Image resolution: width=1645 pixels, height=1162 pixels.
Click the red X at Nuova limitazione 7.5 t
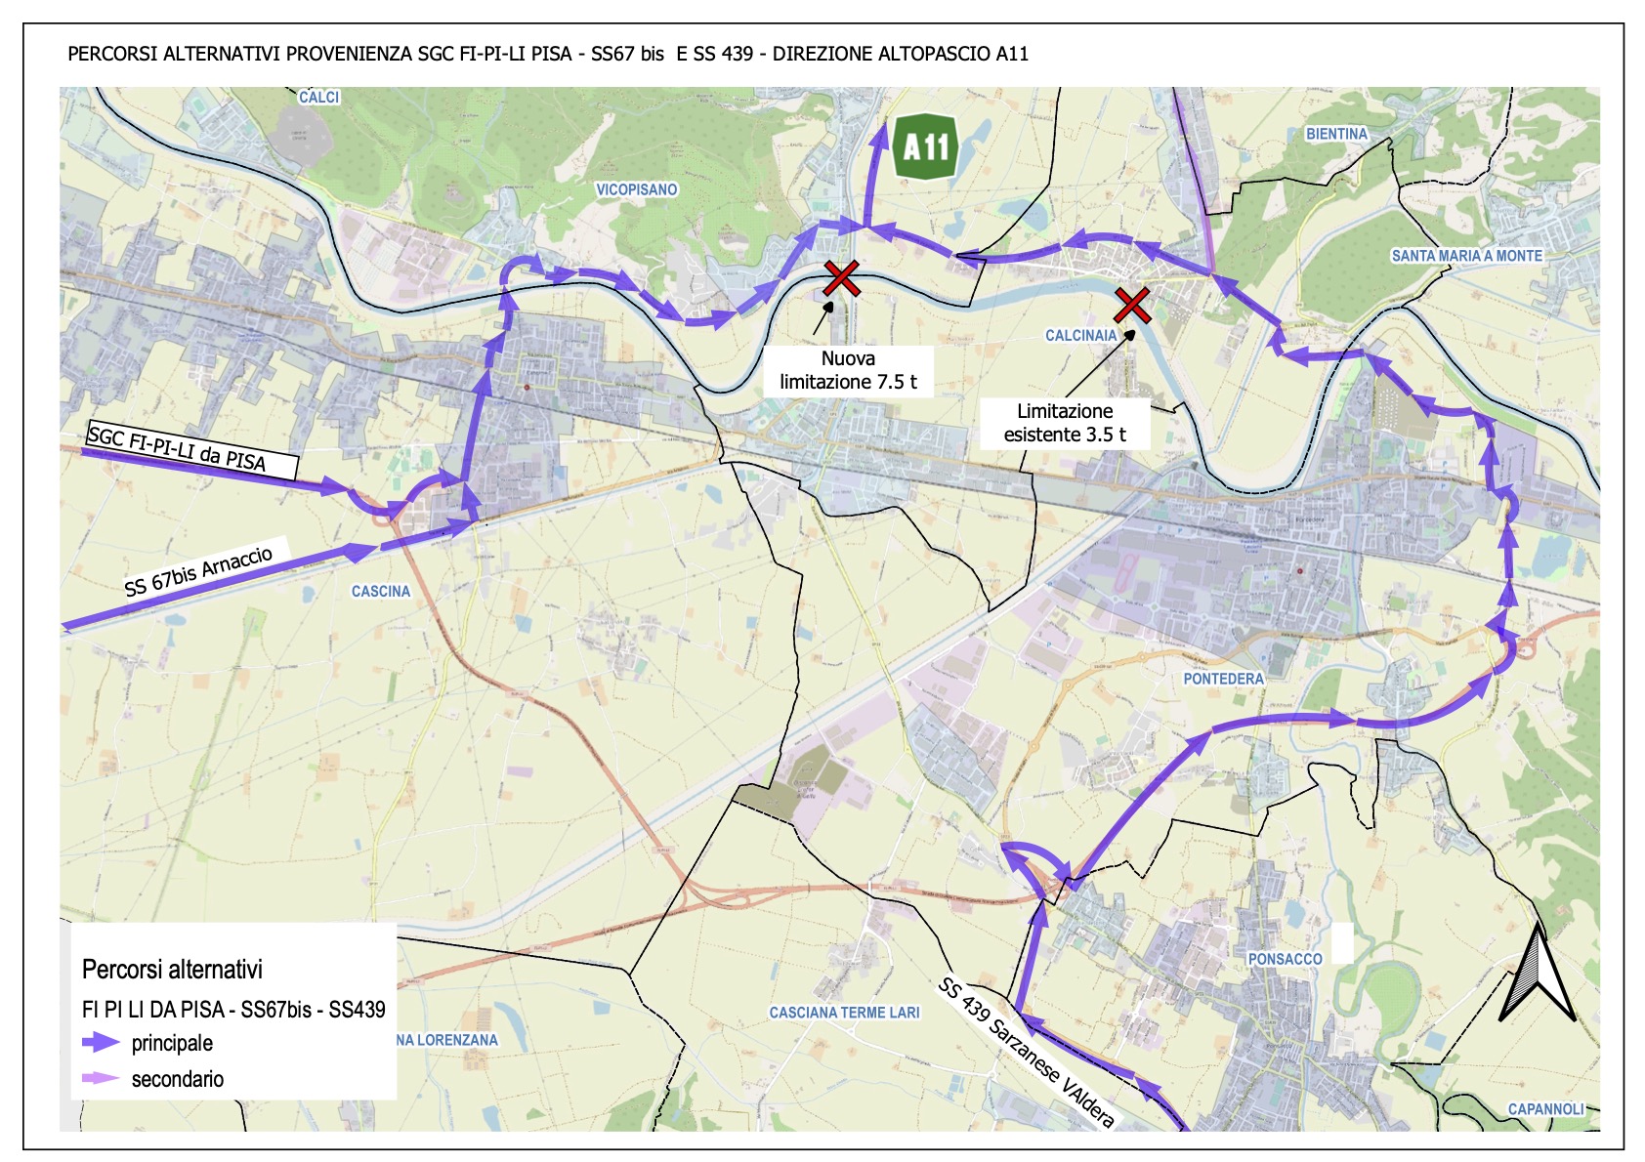[x=841, y=278]
